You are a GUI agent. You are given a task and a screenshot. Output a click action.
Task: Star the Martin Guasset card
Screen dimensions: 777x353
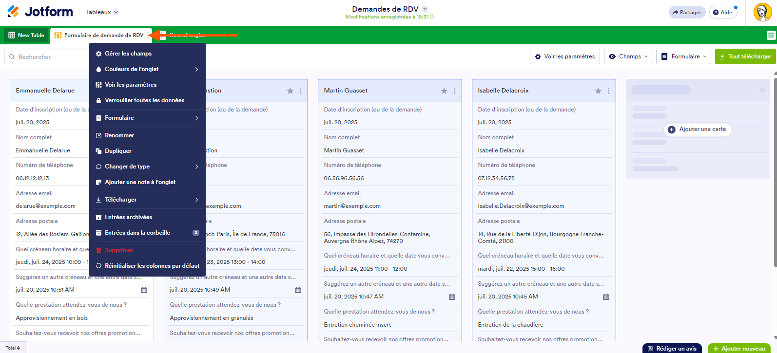click(444, 91)
